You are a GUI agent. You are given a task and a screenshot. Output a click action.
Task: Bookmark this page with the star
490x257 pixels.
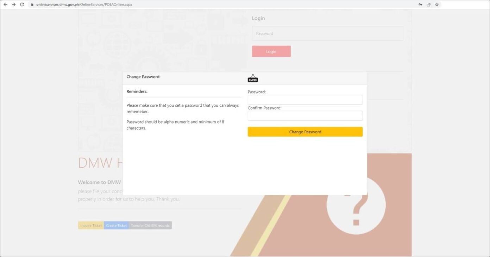click(x=437, y=5)
